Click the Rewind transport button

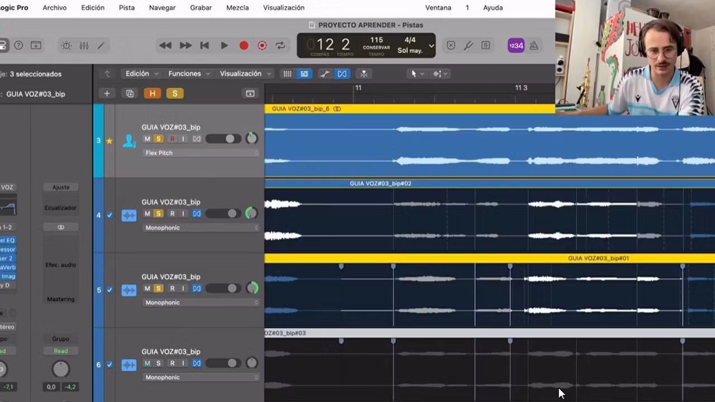point(165,46)
